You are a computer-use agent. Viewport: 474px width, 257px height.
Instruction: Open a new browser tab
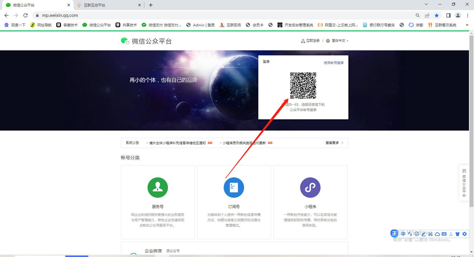pos(151,5)
